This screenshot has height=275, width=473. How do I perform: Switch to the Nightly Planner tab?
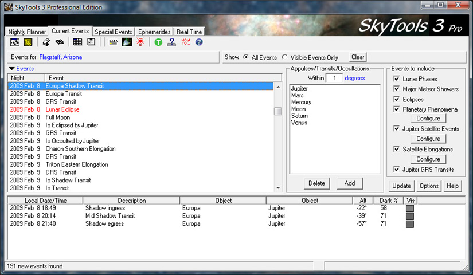[x=26, y=32]
